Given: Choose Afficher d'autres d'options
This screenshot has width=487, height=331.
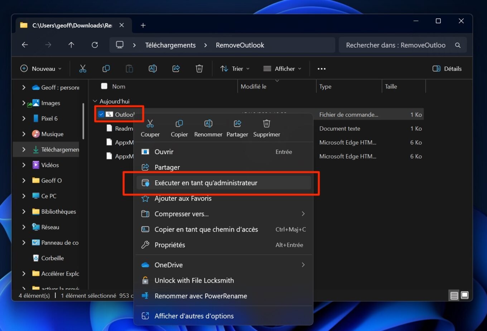Looking at the screenshot, I should click(223, 316).
